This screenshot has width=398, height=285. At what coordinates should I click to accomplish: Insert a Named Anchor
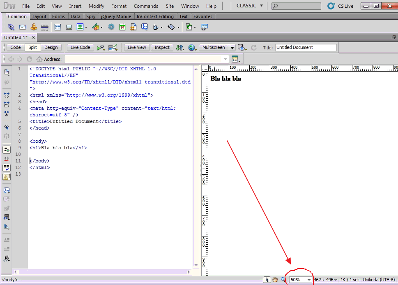[34, 27]
